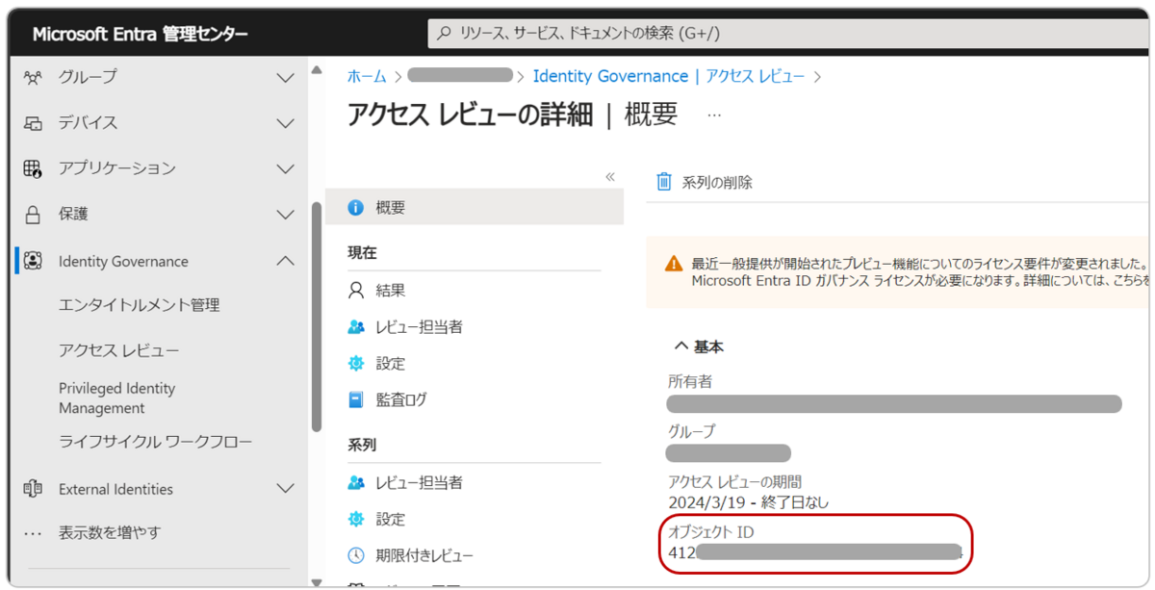1155x590 pixels.
Task: Click the オブジェクト ID value starting 412
Action: tap(815, 552)
